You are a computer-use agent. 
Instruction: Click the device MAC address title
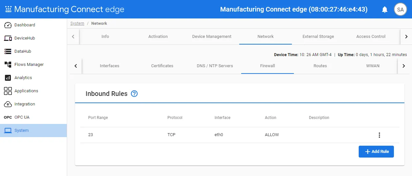[x=294, y=9]
